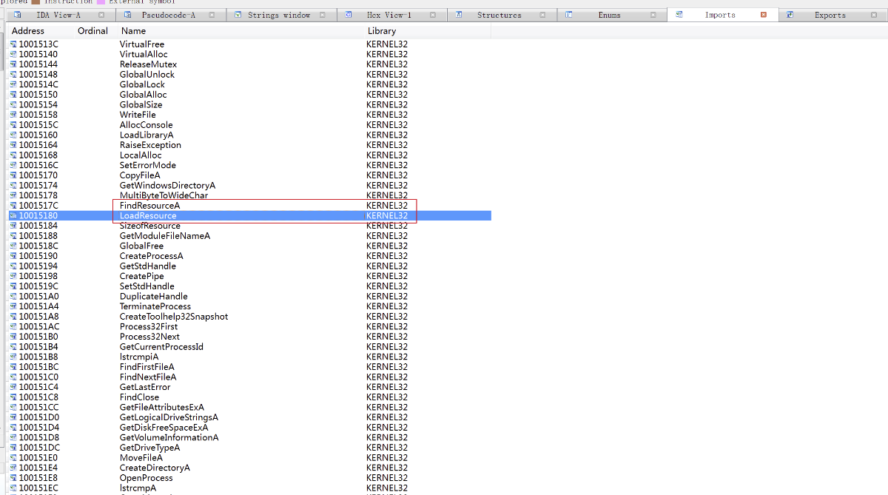
Task: Click the Hex View-1 tab icon
Action: pos(349,15)
